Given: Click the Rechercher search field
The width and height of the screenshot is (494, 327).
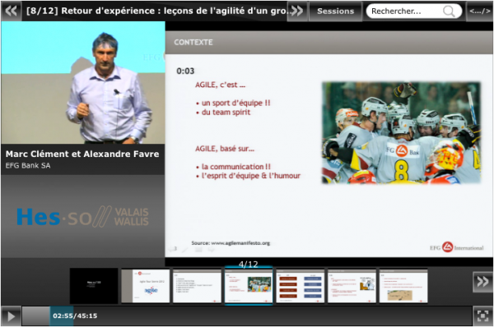Looking at the screenshot, I should (x=407, y=12).
